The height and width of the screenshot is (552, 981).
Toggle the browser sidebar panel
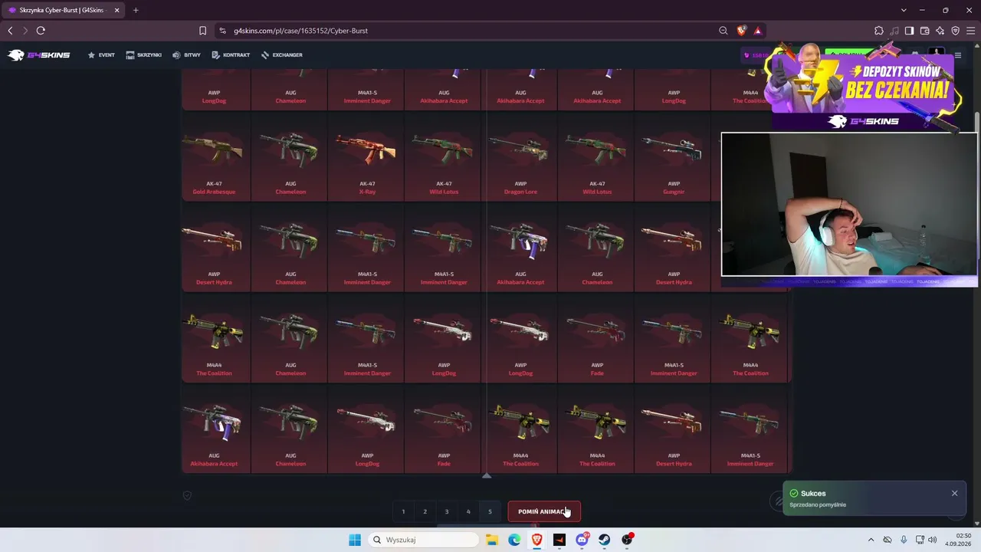909,31
